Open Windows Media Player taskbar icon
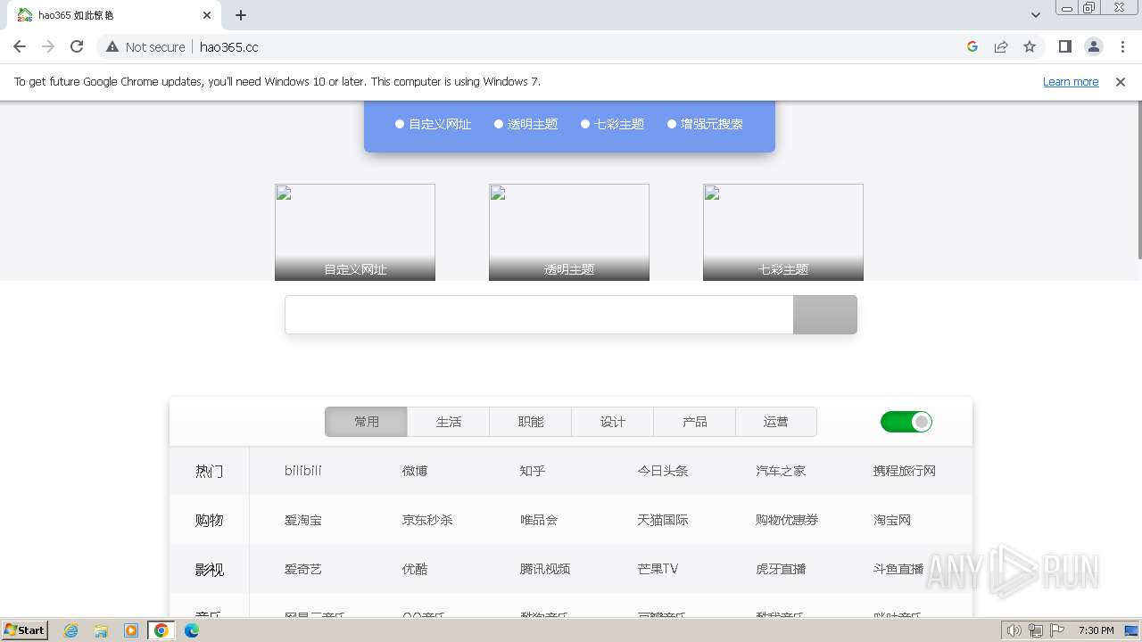The image size is (1142, 642). [131, 630]
